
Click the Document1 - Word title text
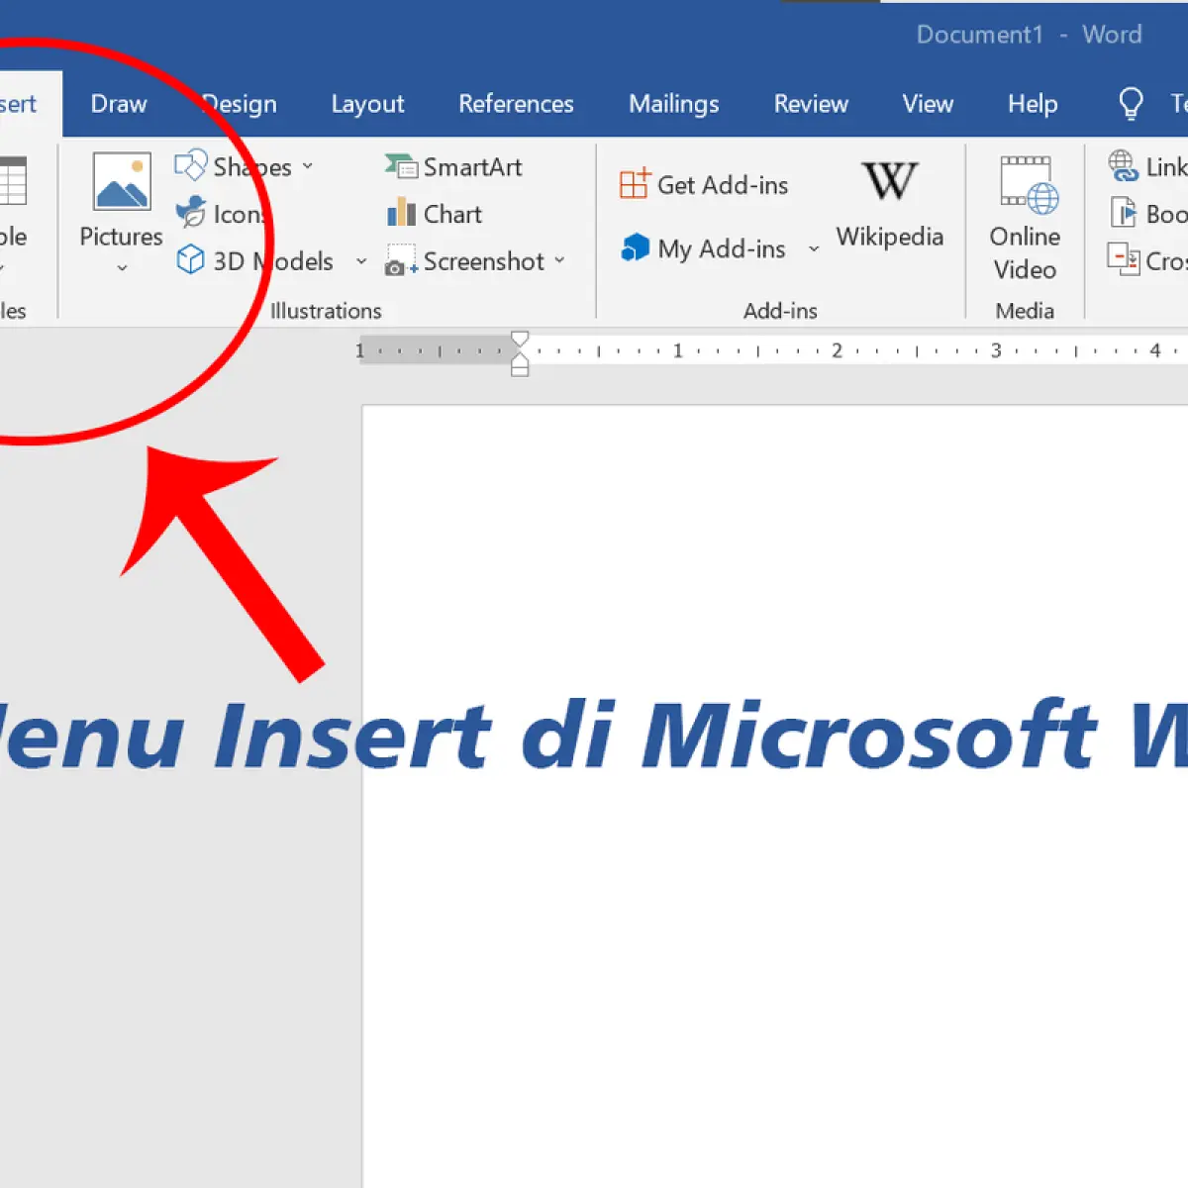[1029, 35]
